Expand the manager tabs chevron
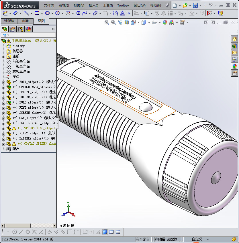Image resolution: width=239 pixels, height=243 pixels. click(53, 29)
